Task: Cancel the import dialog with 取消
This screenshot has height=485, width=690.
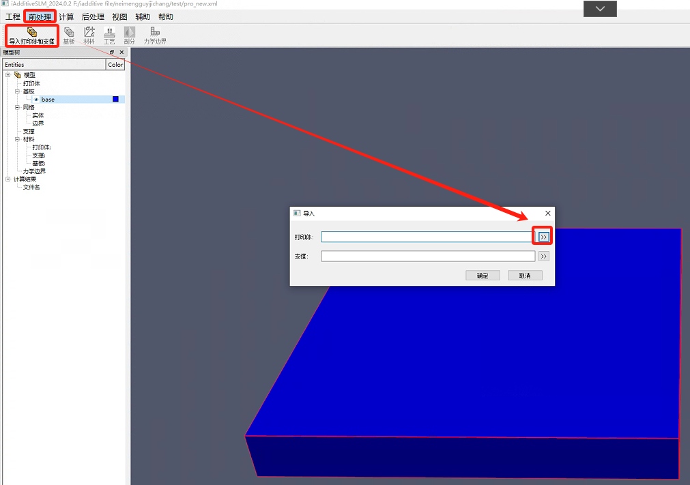Action: pos(525,276)
